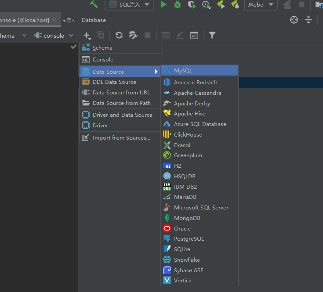Select Greenplum data source
Screen dimensions: 323x292
click(200, 155)
